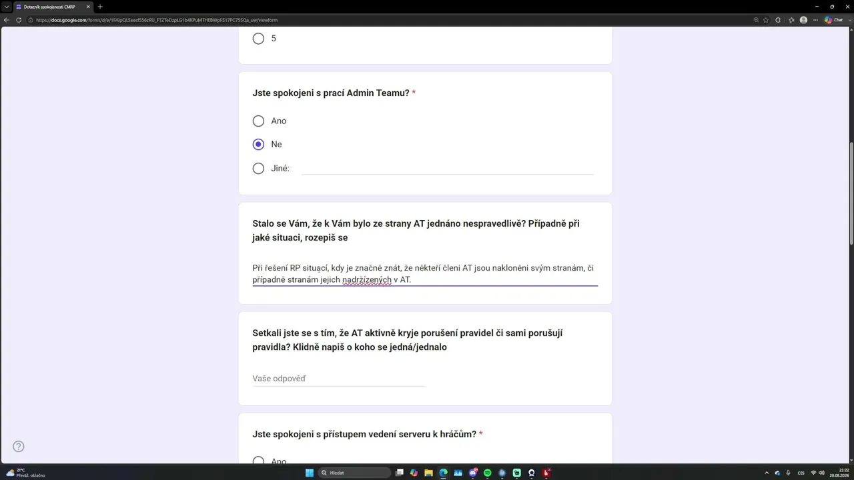Image resolution: width=854 pixels, height=480 pixels.
Task: Open the Settings and more menu
Action: click(x=815, y=20)
